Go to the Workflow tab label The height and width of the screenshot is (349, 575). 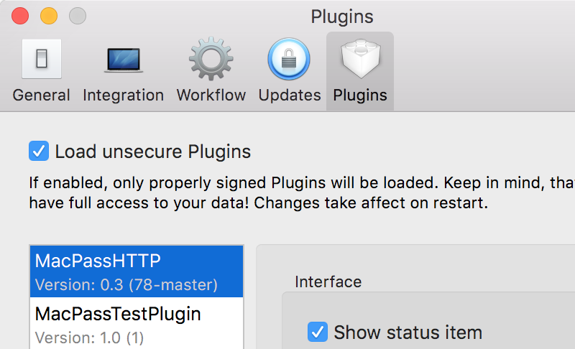click(211, 96)
